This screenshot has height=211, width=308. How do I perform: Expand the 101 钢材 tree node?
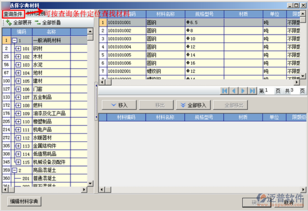click(x=18, y=49)
